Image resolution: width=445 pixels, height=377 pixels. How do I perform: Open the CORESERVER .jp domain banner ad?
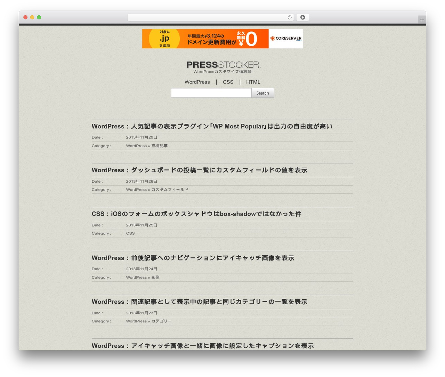[x=222, y=39]
